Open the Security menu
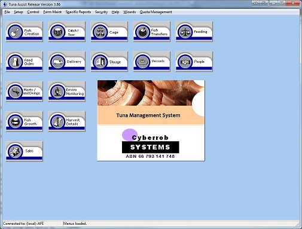Screen dimensions: 302x229 pos(101,12)
